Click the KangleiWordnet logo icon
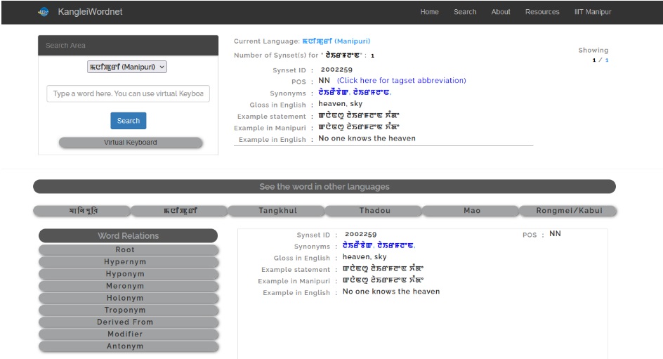The width and height of the screenshot is (663, 359). click(x=44, y=12)
